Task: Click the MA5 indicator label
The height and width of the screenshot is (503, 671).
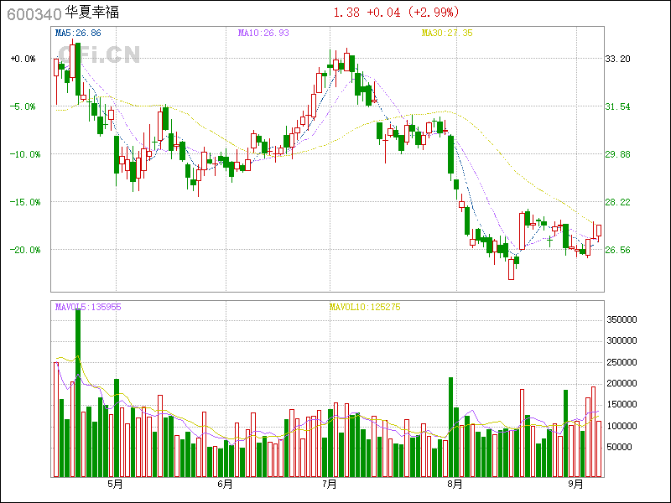Action: (78, 34)
